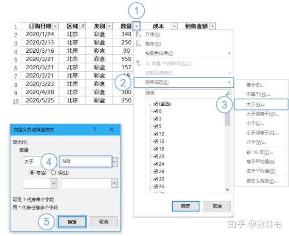Image resolution: width=289 pixels, height=236 pixels.
Task: Click 确定 in the filter dropdown panel
Action: (x=185, y=206)
